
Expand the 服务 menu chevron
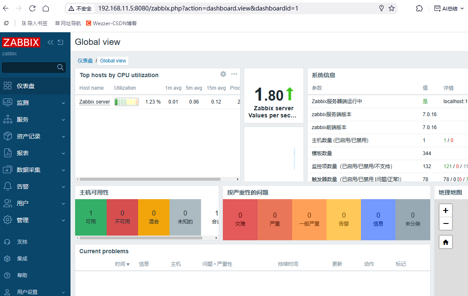point(63,119)
